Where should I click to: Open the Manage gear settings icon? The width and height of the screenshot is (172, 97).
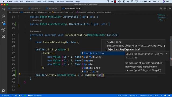(x=3, y=91)
